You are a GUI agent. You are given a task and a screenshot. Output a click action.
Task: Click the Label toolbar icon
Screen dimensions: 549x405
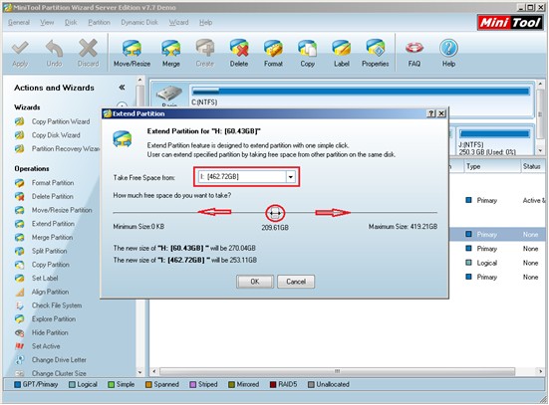pos(342,54)
